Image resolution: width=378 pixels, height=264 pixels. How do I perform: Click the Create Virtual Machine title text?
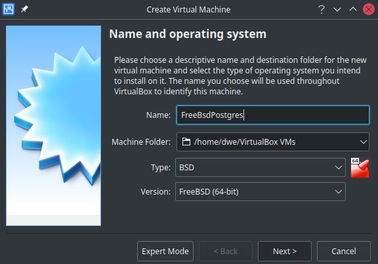(188, 9)
